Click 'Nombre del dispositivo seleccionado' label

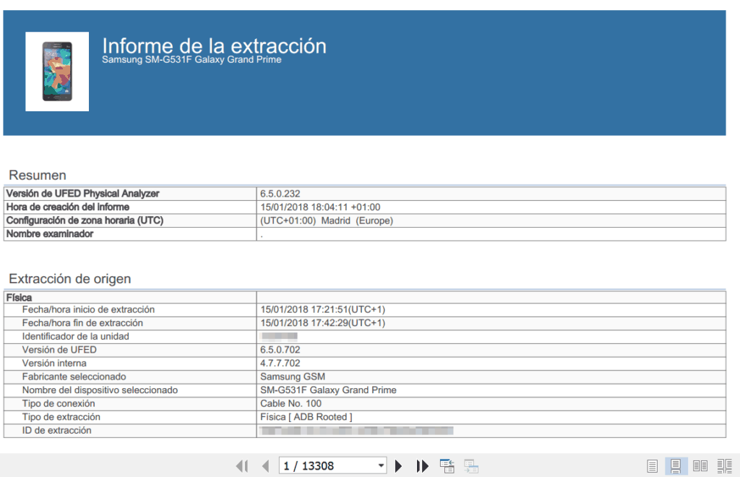tap(100, 390)
